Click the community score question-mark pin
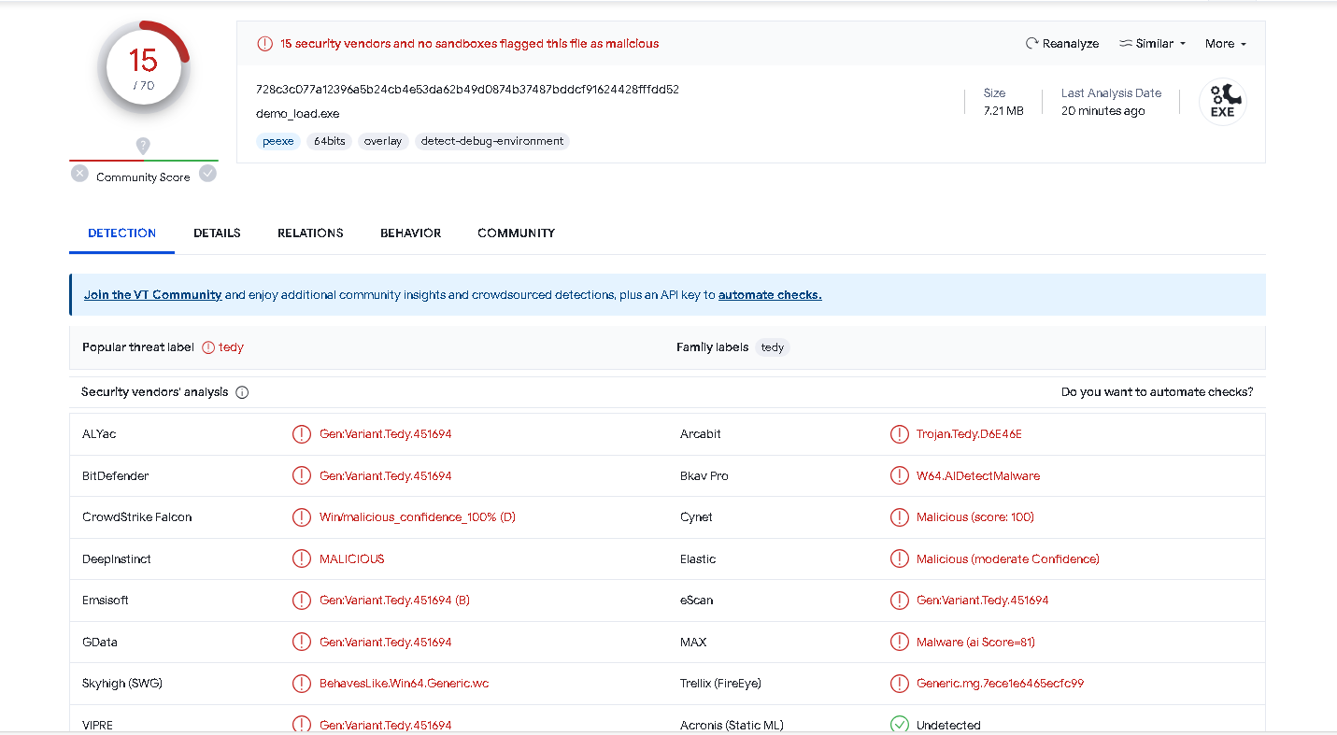Image resolution: width=1337 pixels, height=735 pixels. tap(143, 146)
